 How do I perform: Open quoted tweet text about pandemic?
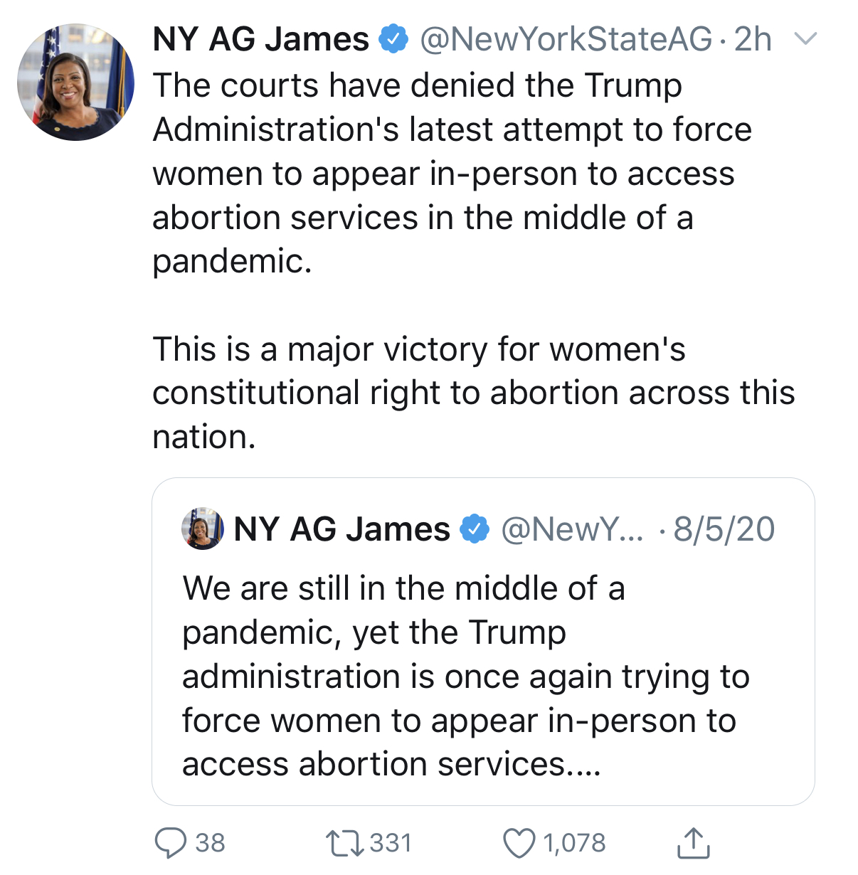(466, 676)
